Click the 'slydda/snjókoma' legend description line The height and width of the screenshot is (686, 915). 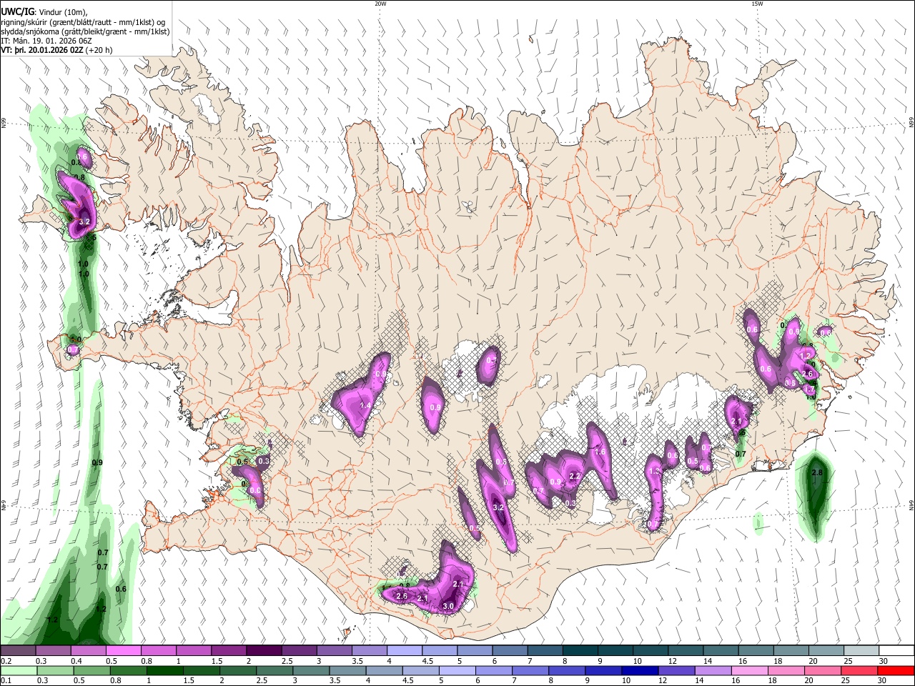click(x=85, y=31)
